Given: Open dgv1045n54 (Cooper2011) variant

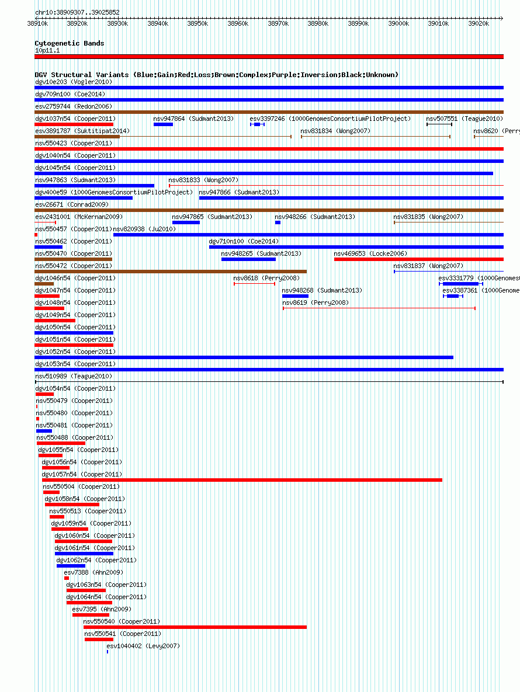Looking at the screenshot, I should tap(75, 168).
